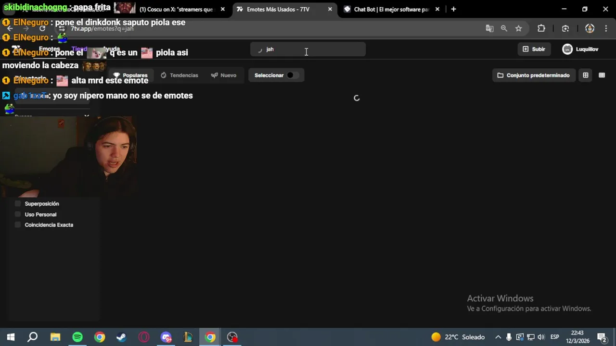The width and height of the screenshot is (616, 346).
Task: Select the Tendencias tab
Action: click(180, 75)
